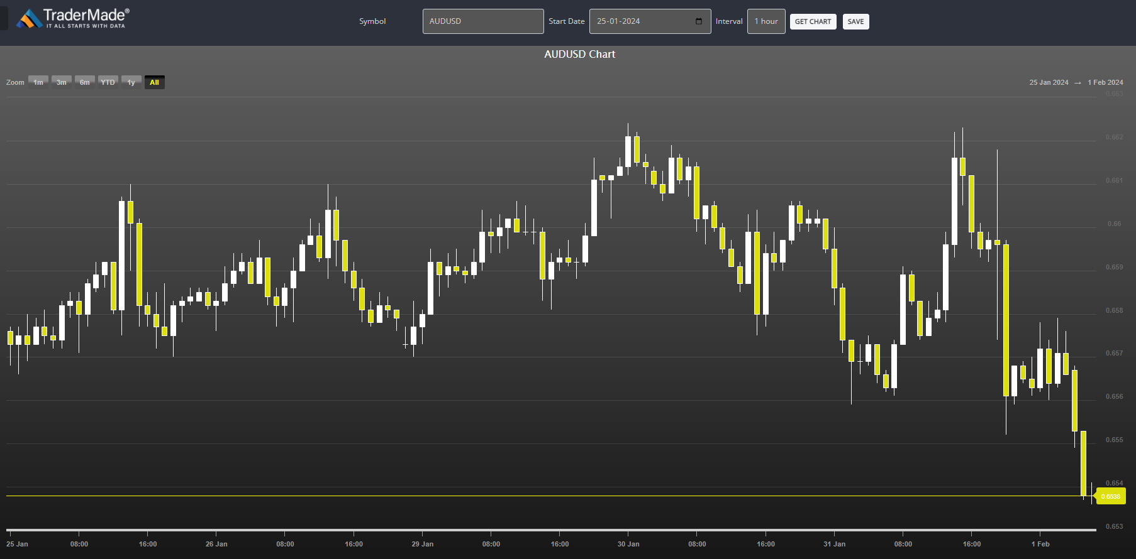The width and height of the screenshot is (1136, 559).
Task: Click the 0.655 y-axis price label
Action: coord(1114,440)
